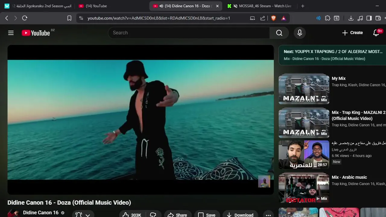
Task: Open the 28:57 live stream thumbnail
Action: [304, 155]
